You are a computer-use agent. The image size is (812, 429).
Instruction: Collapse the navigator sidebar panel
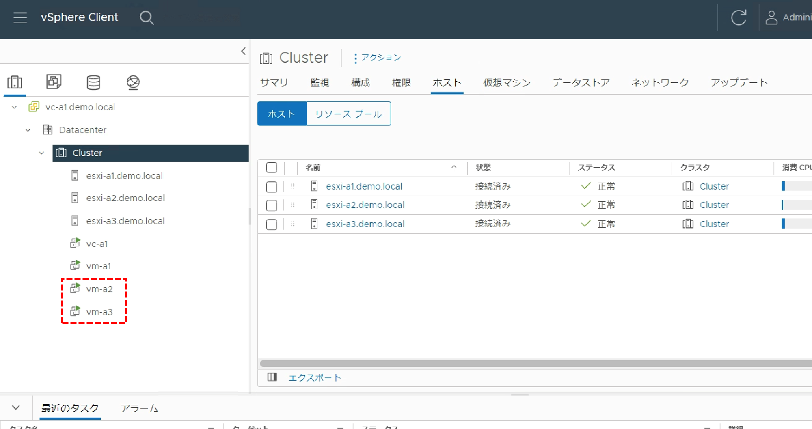tap(243, 51)
